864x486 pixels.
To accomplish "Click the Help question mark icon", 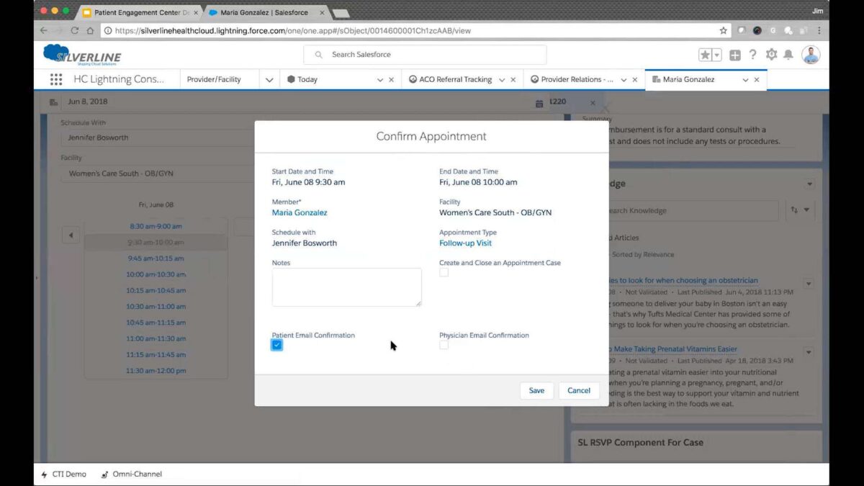I will click(752, 55).
